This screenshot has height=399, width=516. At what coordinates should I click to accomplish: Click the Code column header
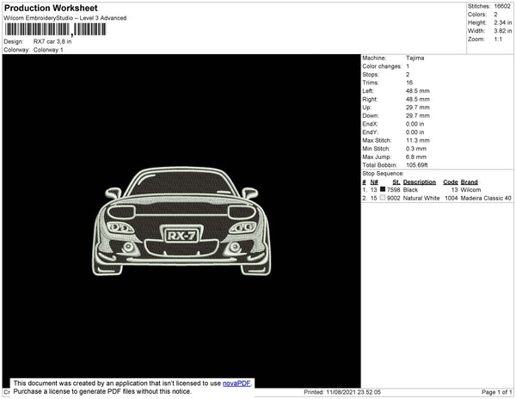pyautogui.click(x=450, y=181)
